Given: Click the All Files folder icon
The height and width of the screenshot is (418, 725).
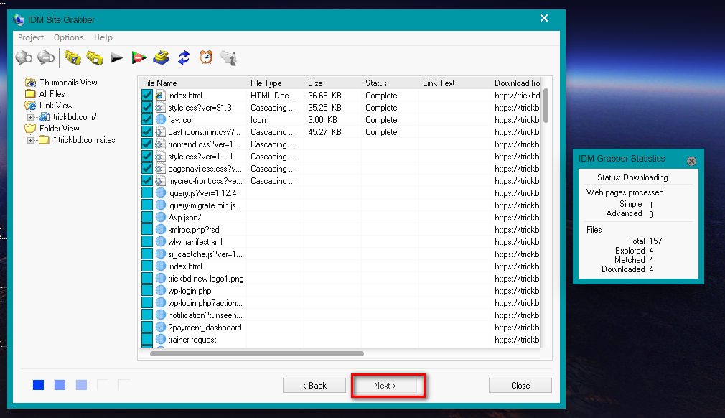Looking at the screenshot, I should (31, 94).
